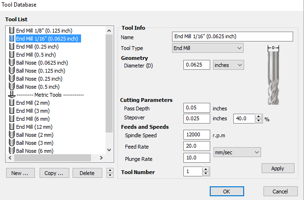Viewport: 304px width, 200px height.
Task: Increase the stepover percentage spinner
Action: point(258,116)
